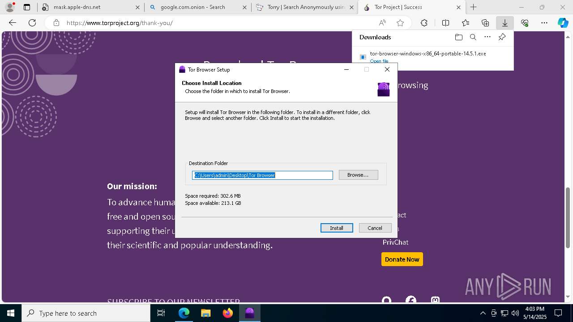Open the Windows Start menu
The height and width of the screenshot is (322, 573).
pos(11,313)
